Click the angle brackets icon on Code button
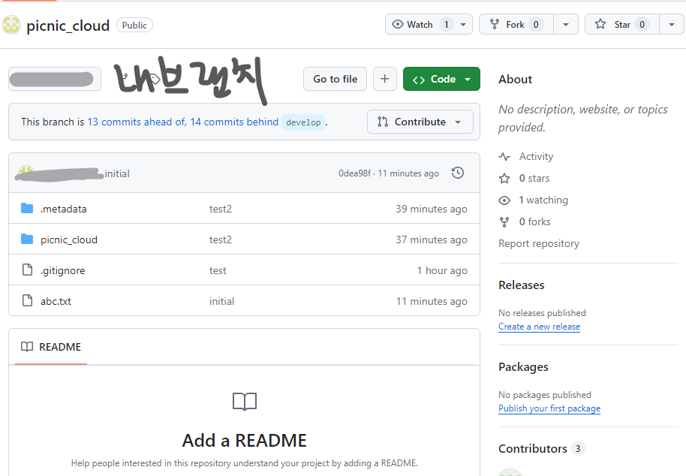The image size is (686, 476). pyautogui.click(x=419, y=80)
